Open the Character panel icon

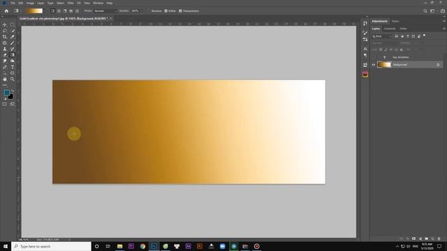click(x=365, y=49)
